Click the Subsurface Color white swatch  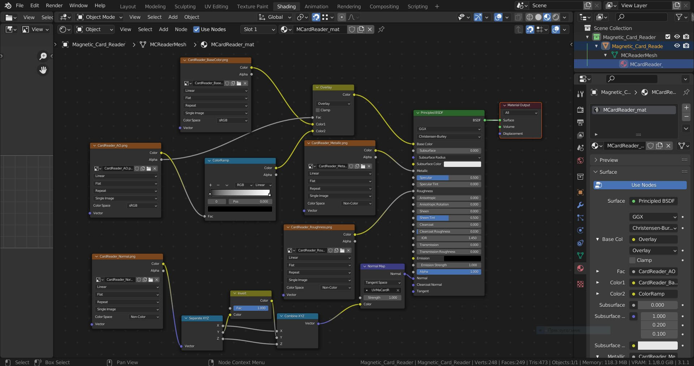click(462, 164)
